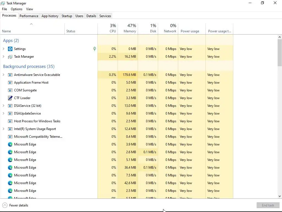Click the Task Manager app icon in list
The image size is (282, 212).
(10, 57)
